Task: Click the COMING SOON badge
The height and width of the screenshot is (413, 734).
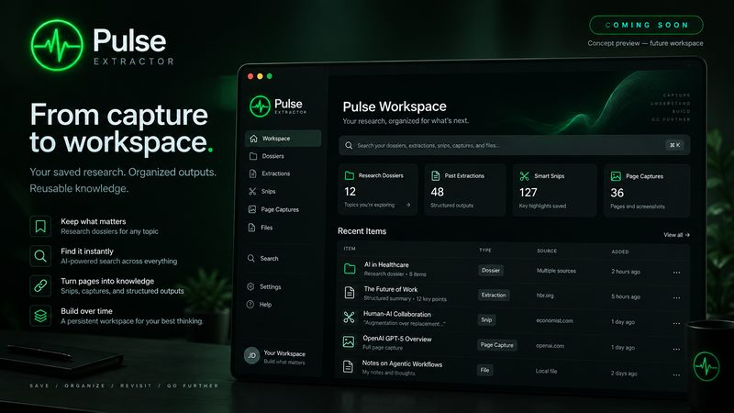Action: pyautogui.click(x=646, y=25)
